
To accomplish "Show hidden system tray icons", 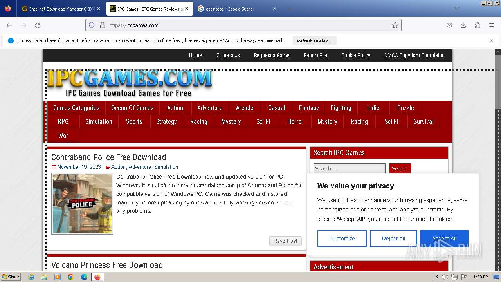I will [x=436, y=277].
